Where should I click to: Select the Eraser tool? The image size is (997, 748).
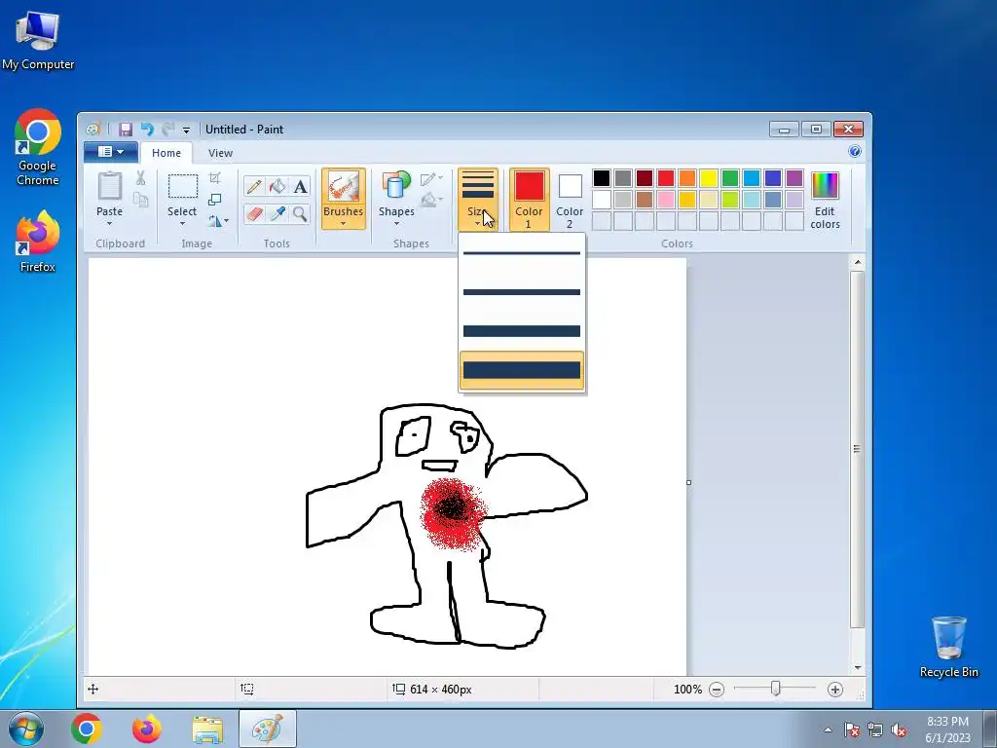[254, 213]
